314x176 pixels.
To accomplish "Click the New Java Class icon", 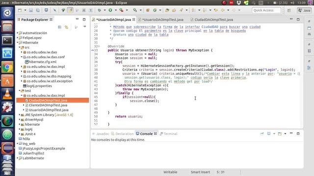I will 155,10.
